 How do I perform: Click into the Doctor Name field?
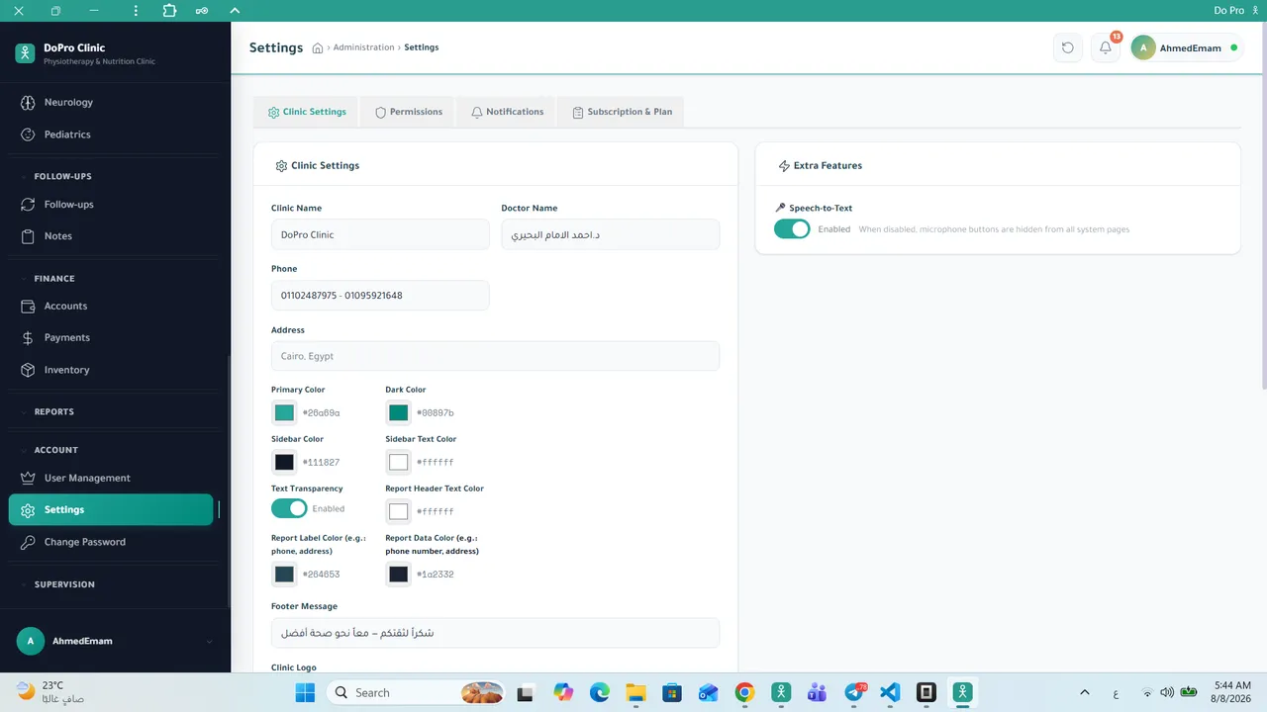611,234
